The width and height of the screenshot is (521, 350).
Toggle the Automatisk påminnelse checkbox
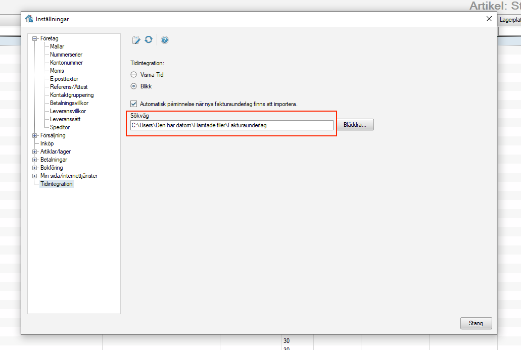click(x=133, y=104)
